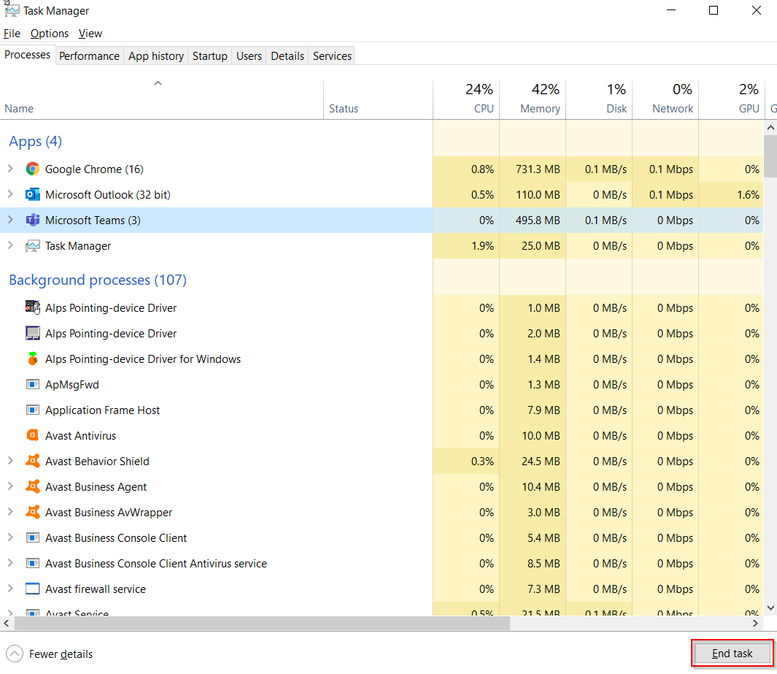Click the Avast Antivirus icon
The image size is (777, 674).
point(33,435)
